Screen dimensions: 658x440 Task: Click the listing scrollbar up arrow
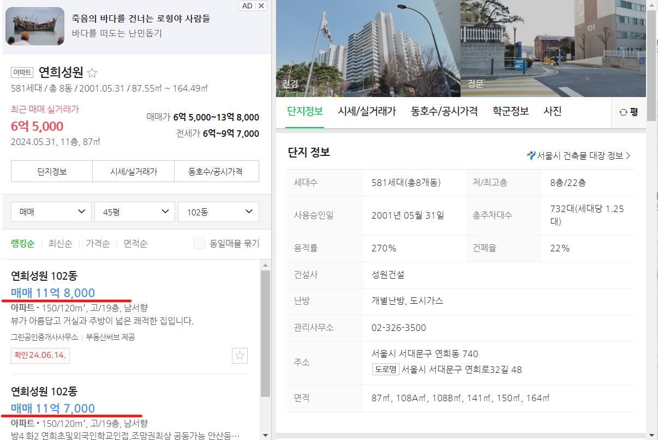point(265,266)
